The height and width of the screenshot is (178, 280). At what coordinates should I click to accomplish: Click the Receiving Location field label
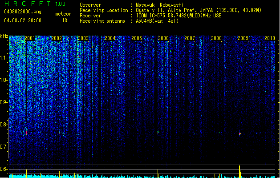(104, 10)
